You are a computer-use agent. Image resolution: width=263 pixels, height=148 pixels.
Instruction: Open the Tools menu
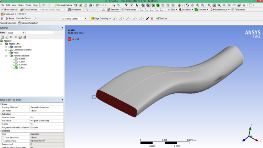28,5
